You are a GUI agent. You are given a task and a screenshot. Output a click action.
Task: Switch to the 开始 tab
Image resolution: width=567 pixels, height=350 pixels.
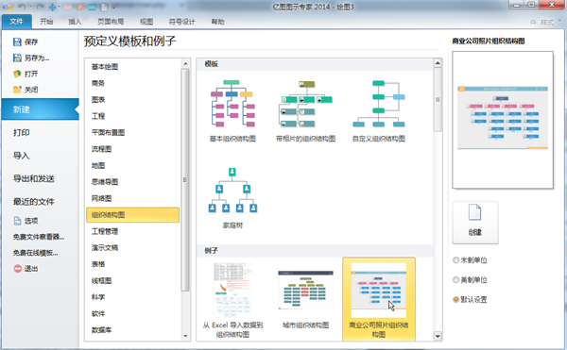(46, 22)
